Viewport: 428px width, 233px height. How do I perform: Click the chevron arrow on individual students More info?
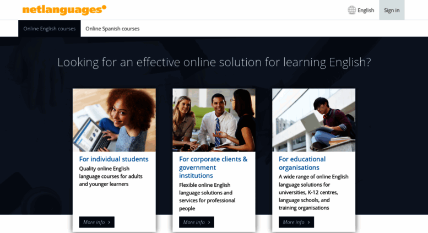point(109,223)
